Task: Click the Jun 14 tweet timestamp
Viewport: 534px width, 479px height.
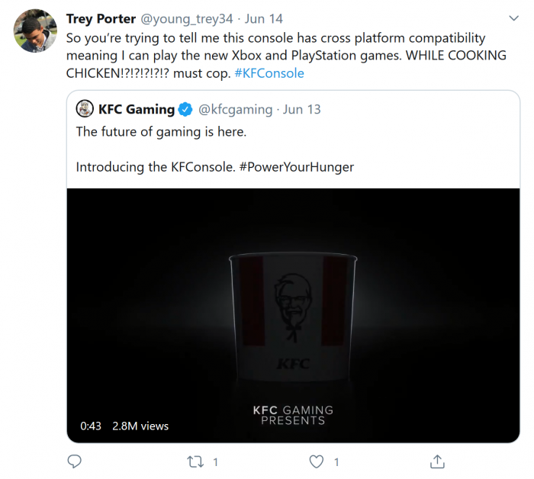Action: tap(265, 18)
